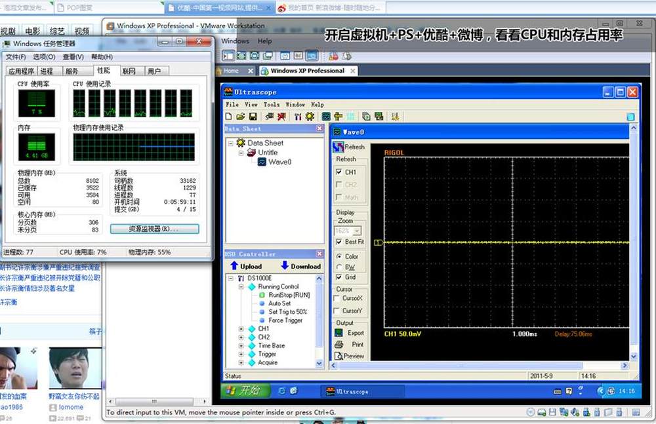Click the Internet Explorer icon in XP quick launch
This screenshot has height=424, width=656.
click(x=282, y=391)
